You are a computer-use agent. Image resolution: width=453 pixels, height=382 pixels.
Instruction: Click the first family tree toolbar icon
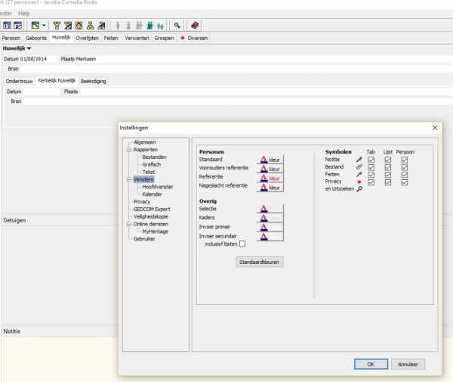[x=57, y=25]
